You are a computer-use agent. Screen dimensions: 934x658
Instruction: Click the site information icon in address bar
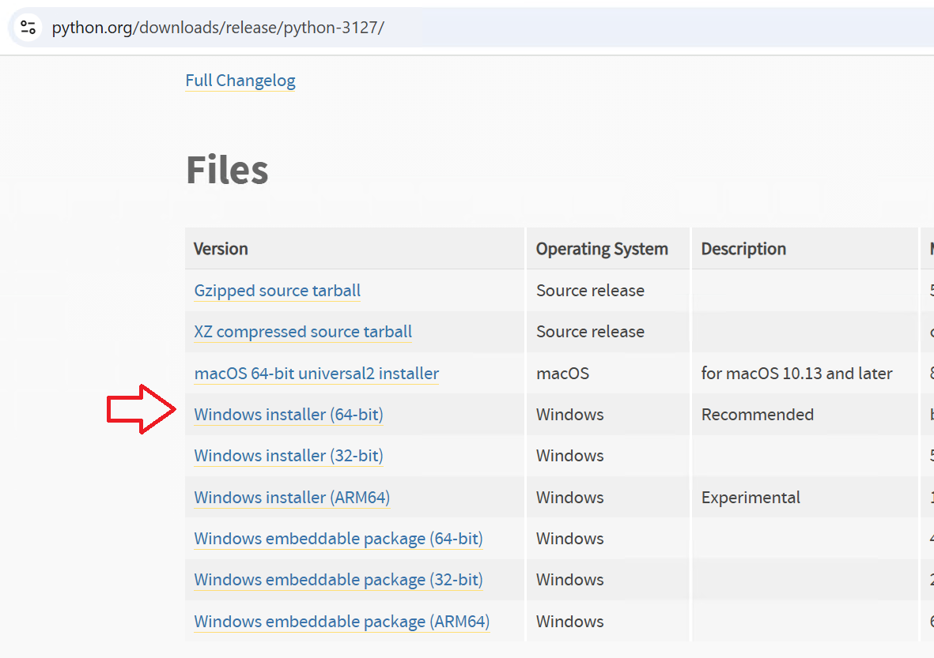click(28, 28)
